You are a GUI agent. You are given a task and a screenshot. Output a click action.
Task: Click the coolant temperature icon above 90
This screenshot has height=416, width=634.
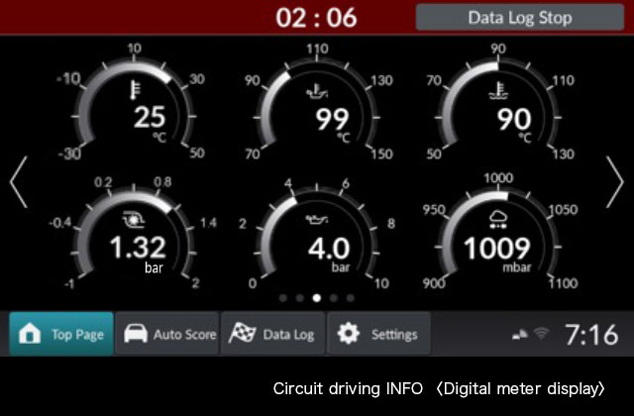click(x=499, y=93)
